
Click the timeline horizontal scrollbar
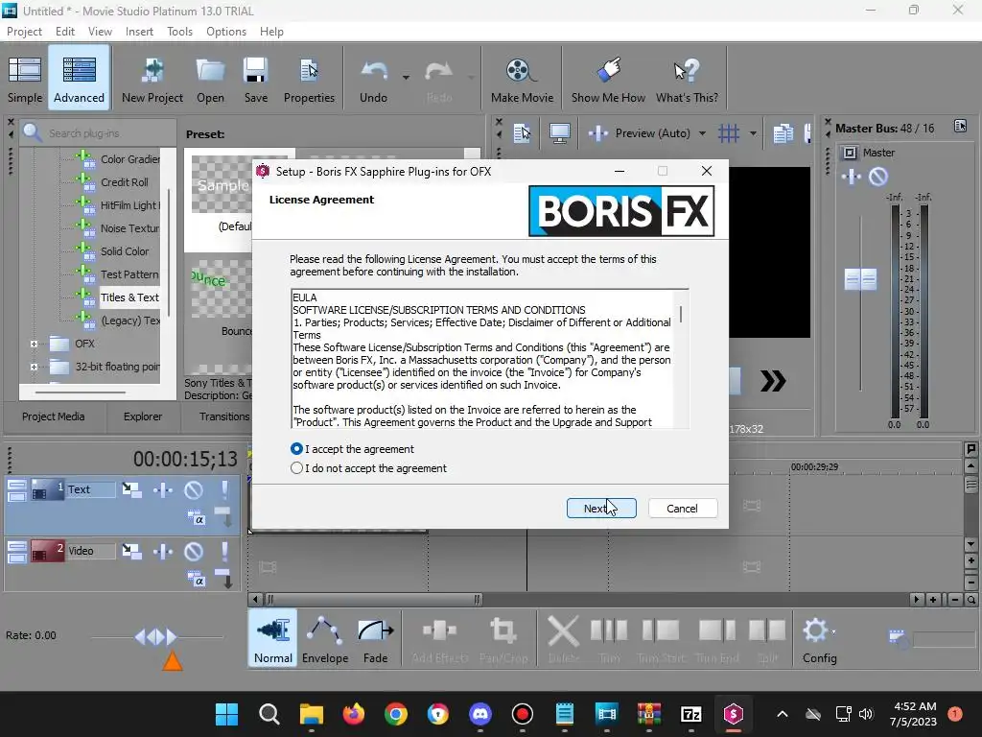click(373, 600)
